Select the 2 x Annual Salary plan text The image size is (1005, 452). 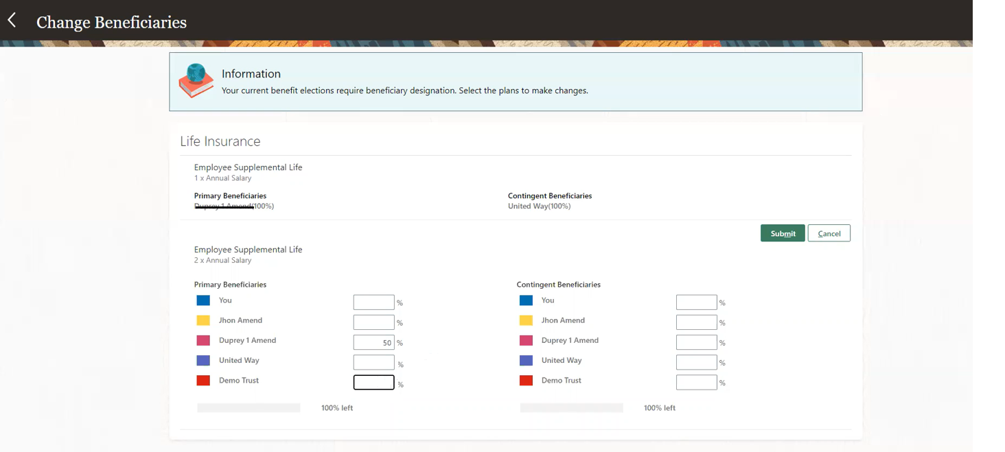click(x=223, y=261)
